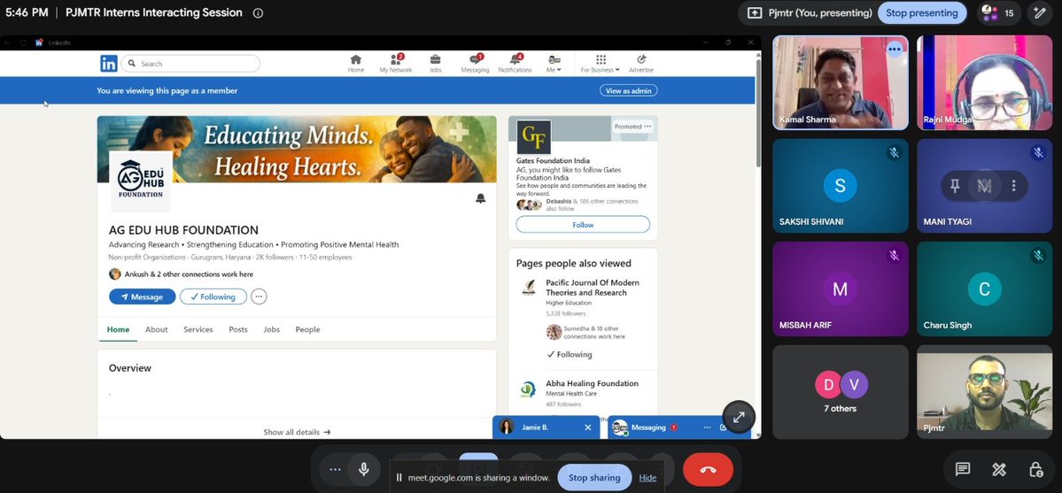Toggle Following state for AG EDU HUB FOUNDATION
Image resolution: width=1062 pixels, height=493 pixels.
(x=213, y=297)
